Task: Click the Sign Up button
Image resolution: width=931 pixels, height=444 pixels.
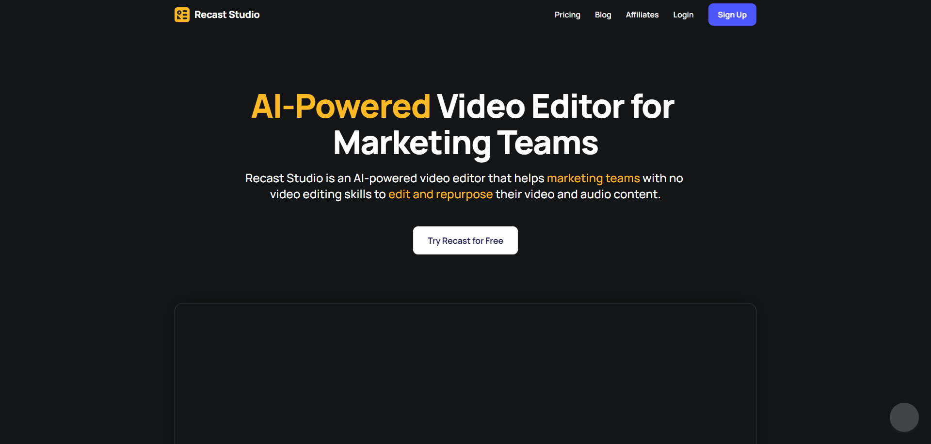Action: (732, 15)
